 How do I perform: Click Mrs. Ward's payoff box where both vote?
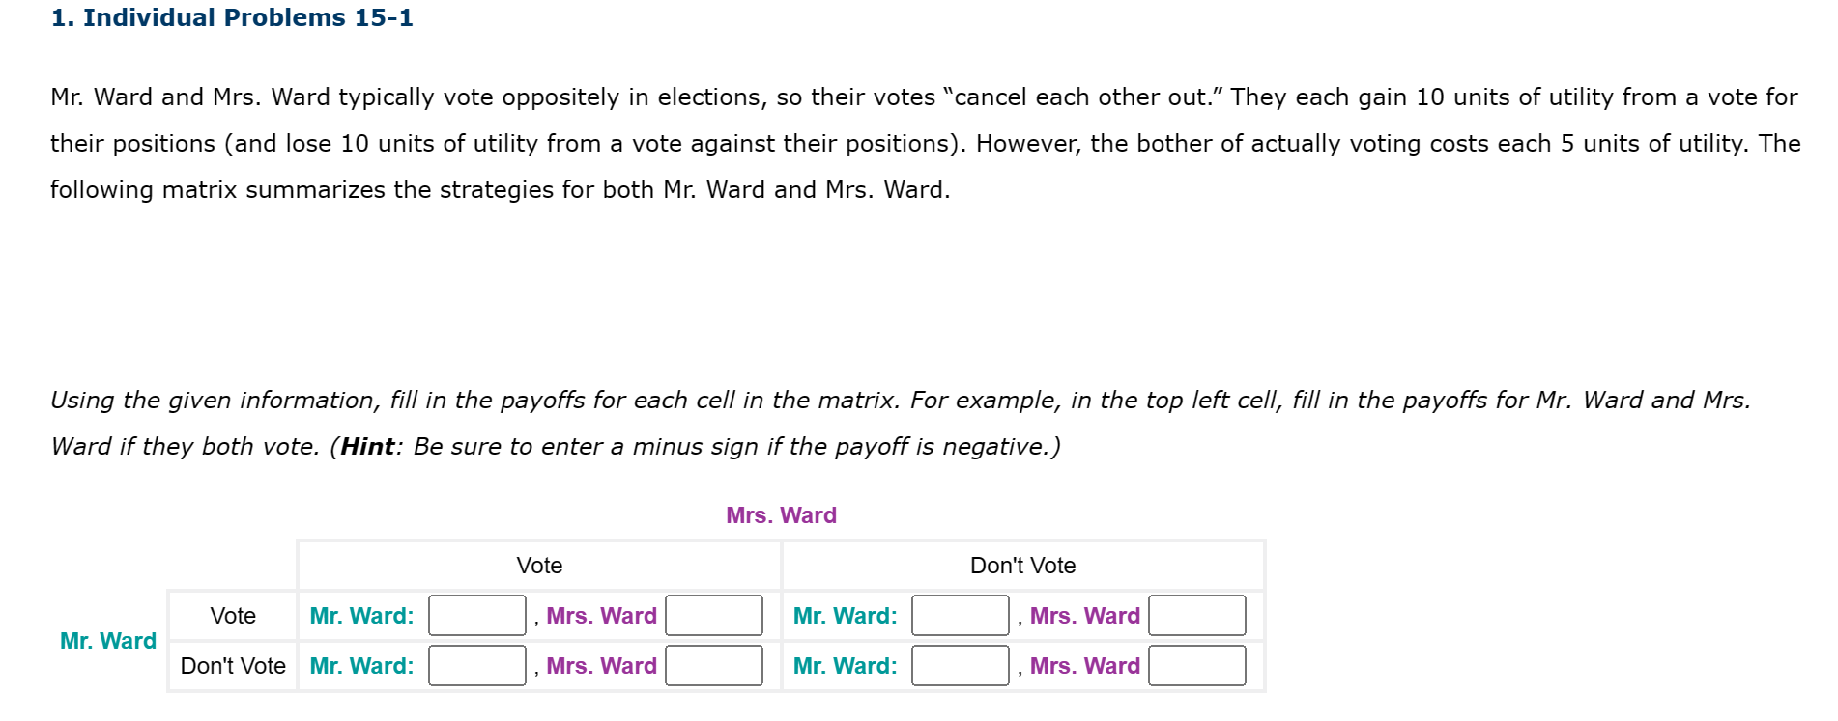point(714,615)
